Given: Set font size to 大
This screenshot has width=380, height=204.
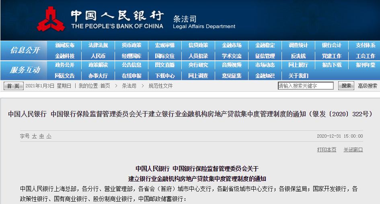Looking at the screenshot, I should coord(34,136).
